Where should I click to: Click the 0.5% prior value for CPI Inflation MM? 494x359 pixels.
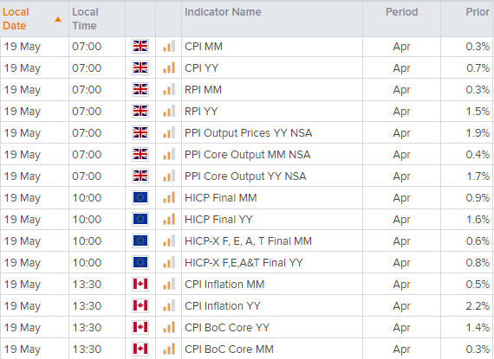pos(478,285)
